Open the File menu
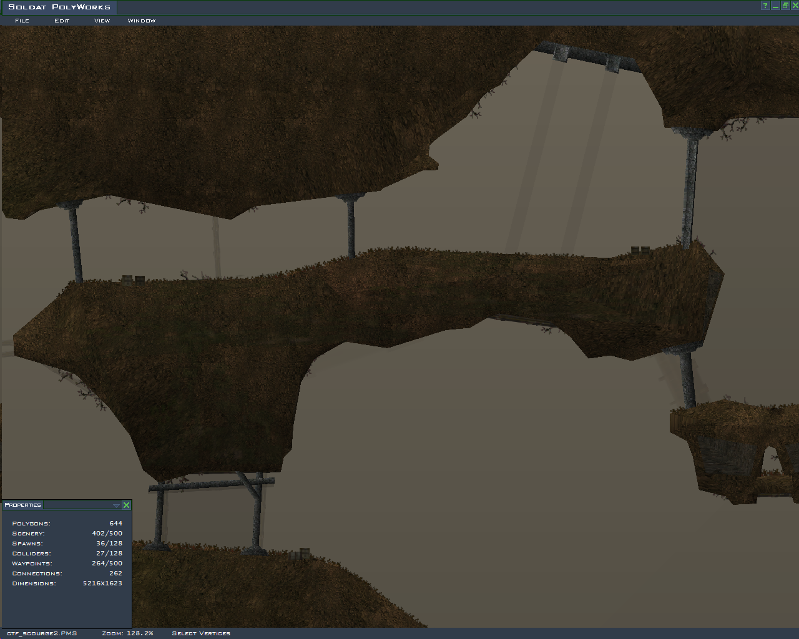 [x=22, y=21]
